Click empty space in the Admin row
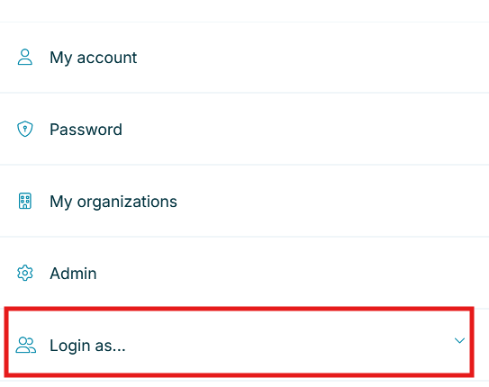489x387 pixels. point(281,273)
